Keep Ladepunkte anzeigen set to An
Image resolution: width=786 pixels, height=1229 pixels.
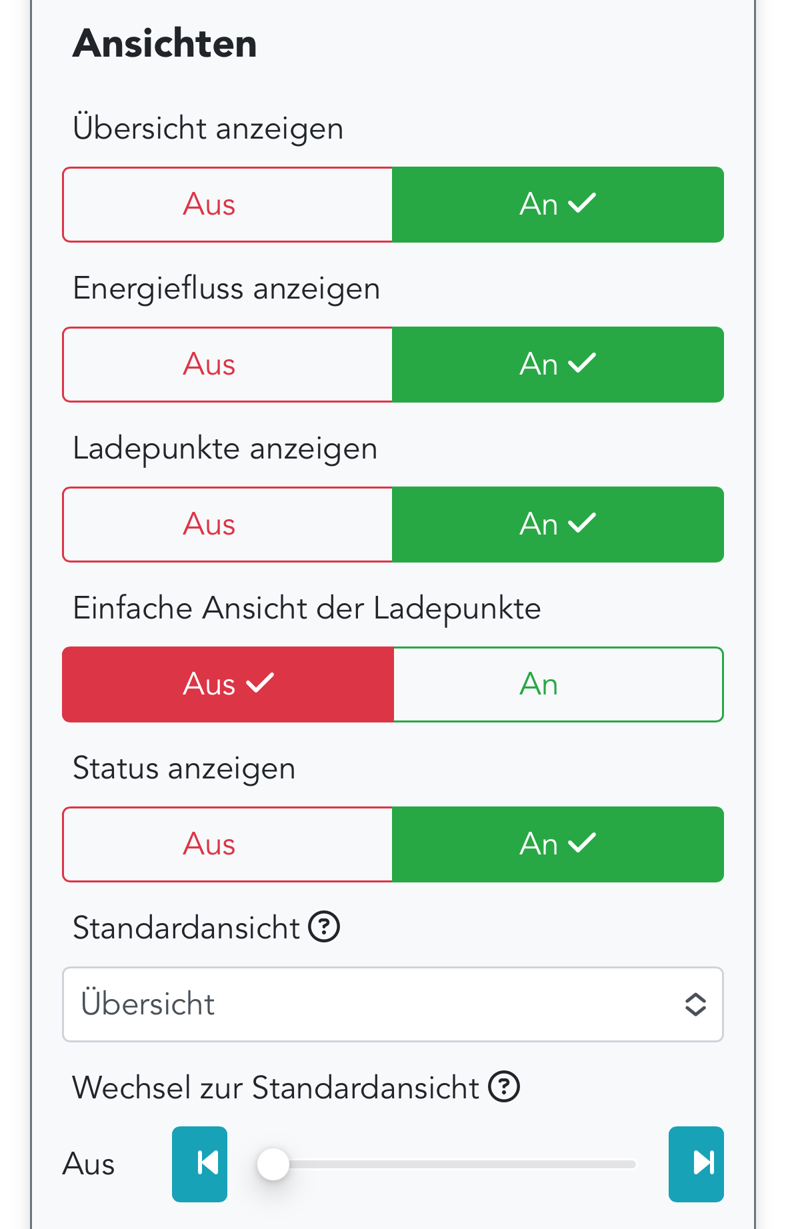pos(557,525)
